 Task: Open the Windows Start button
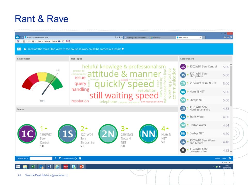click(18, 167)
